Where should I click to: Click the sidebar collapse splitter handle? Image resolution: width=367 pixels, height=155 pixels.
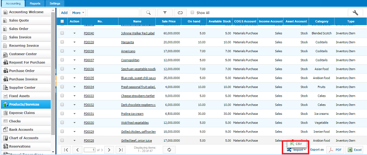pyautogui.click(x=56, y=81)
